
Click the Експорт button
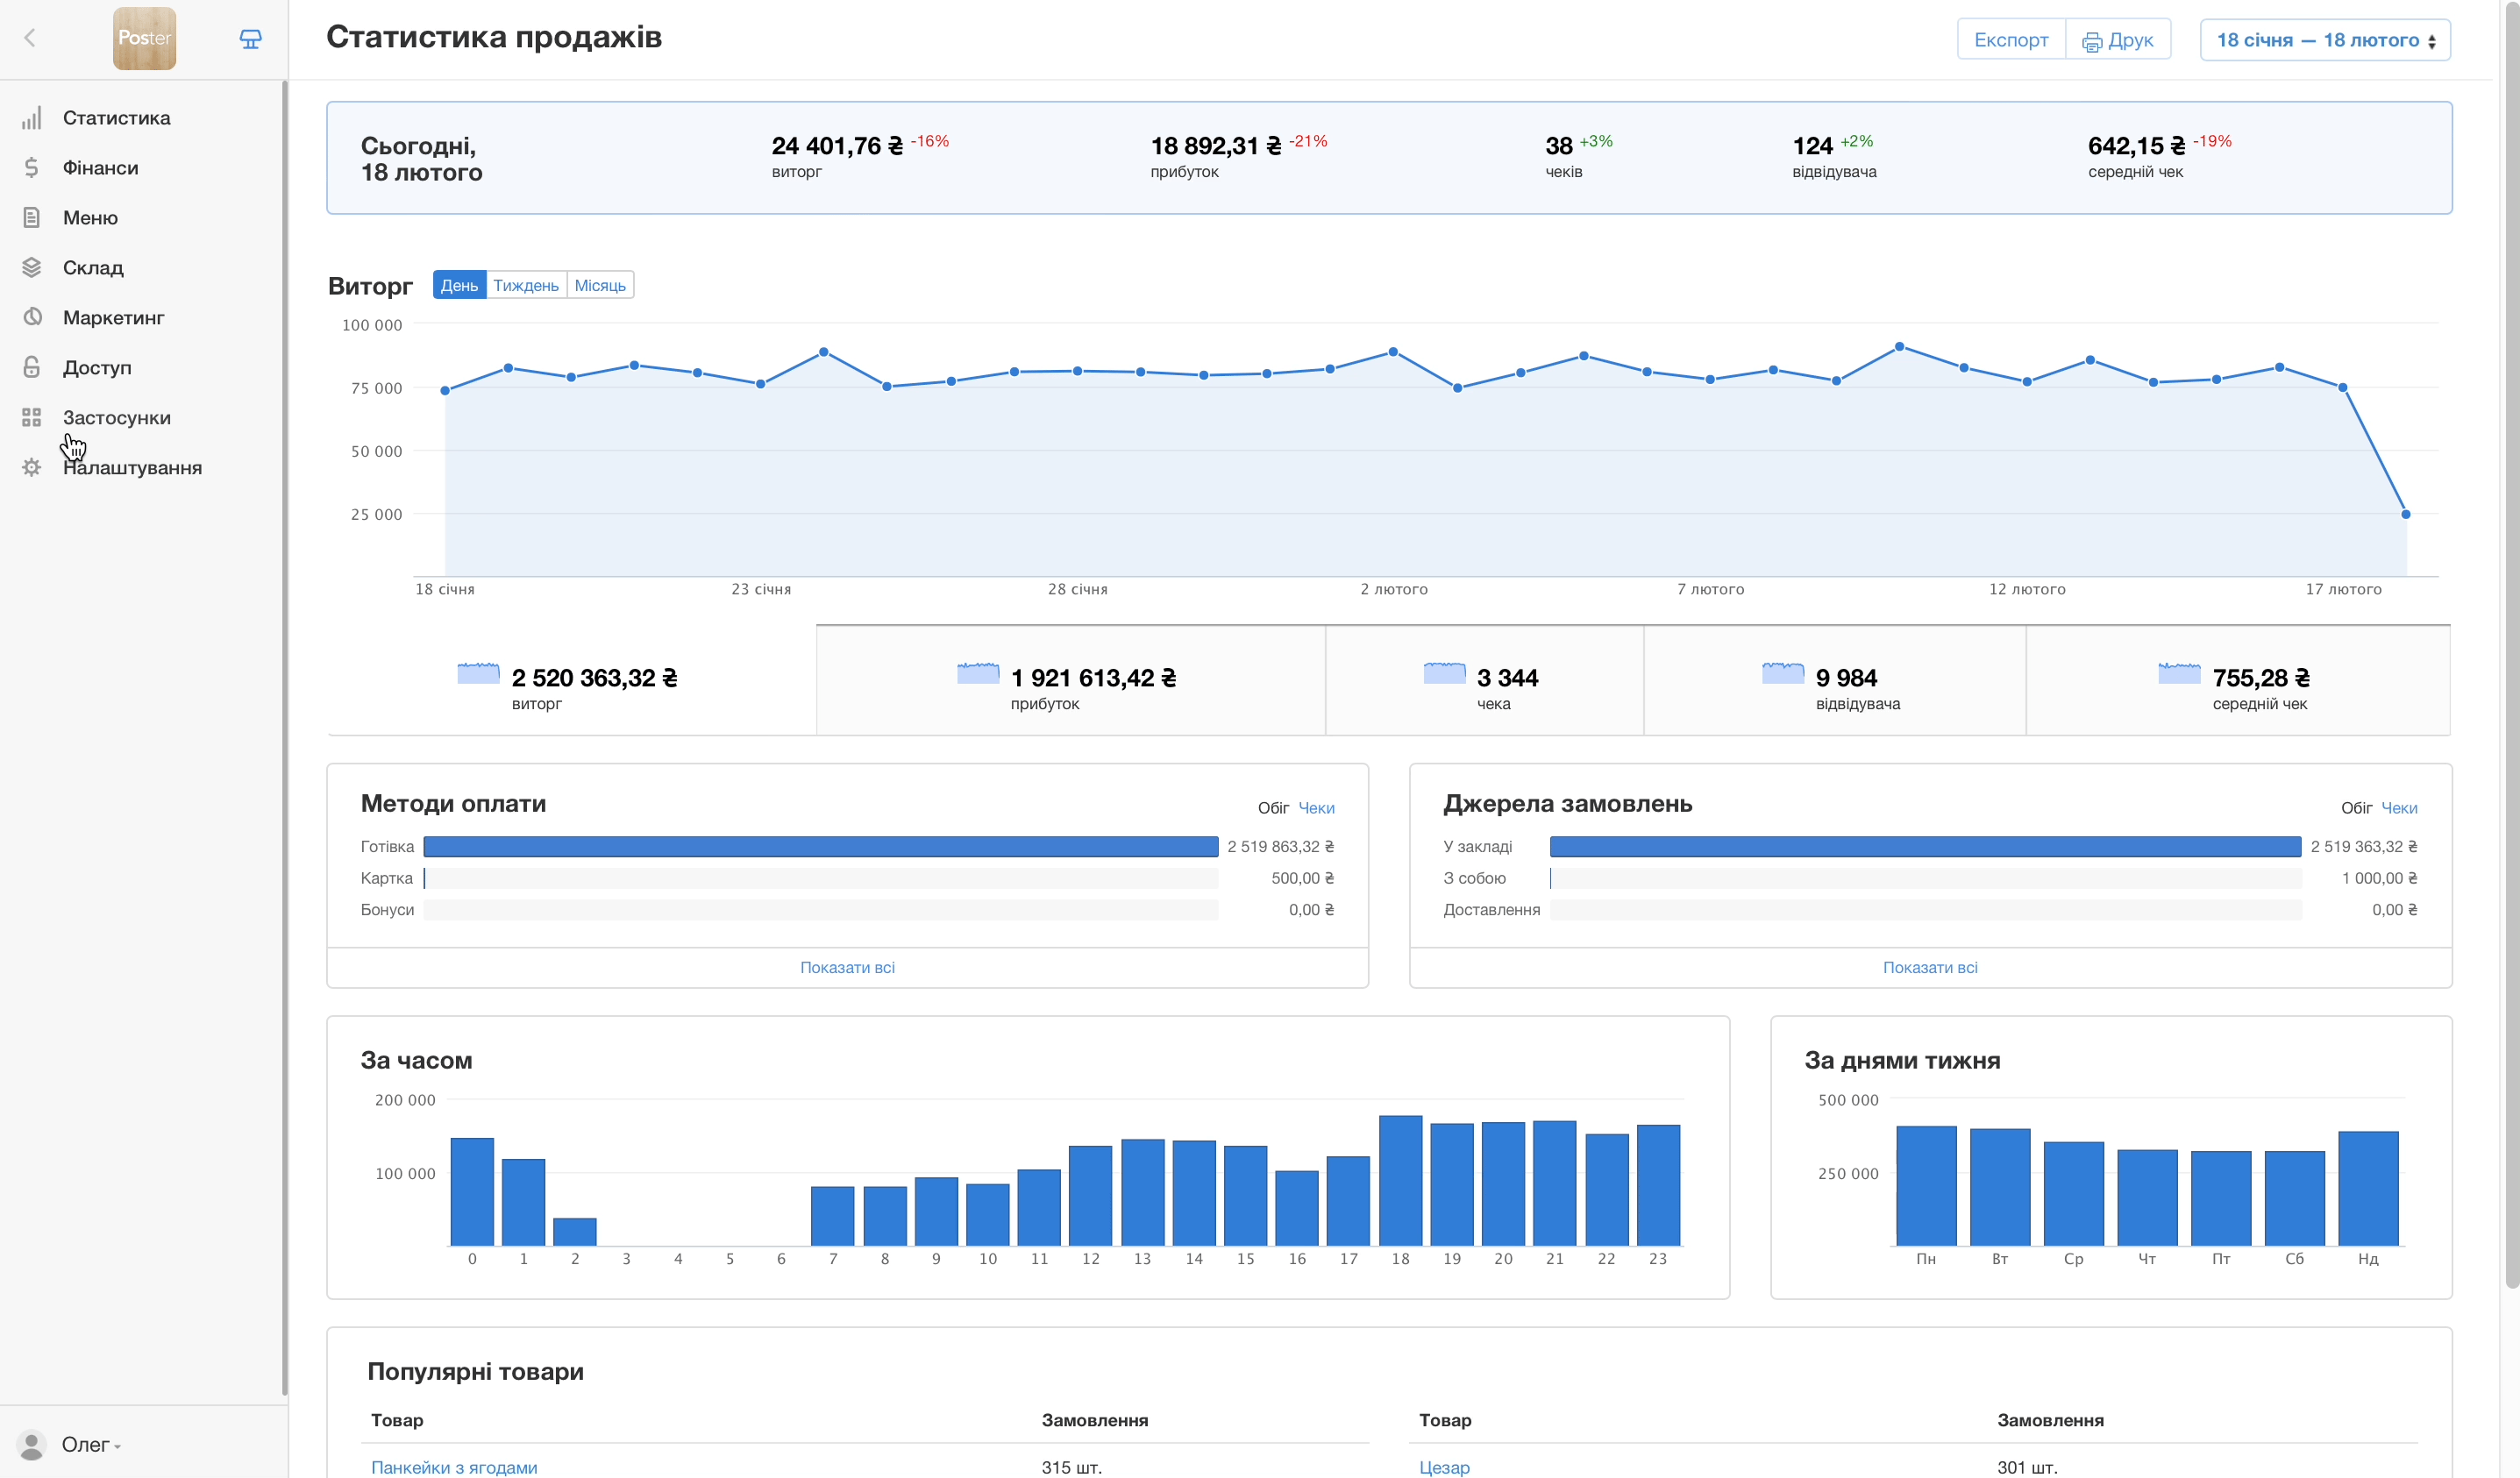tap(2010, 41)
